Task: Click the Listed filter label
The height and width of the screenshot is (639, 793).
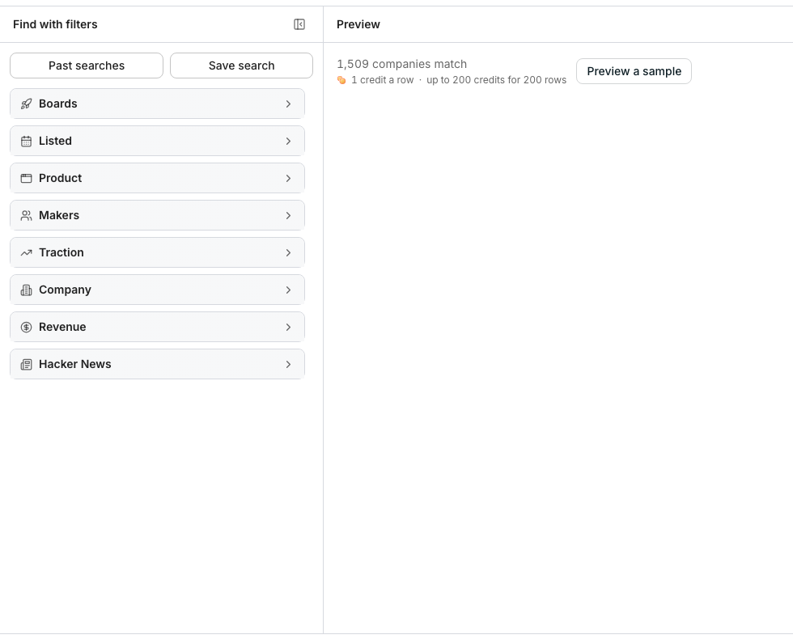Action: (55, 141)
